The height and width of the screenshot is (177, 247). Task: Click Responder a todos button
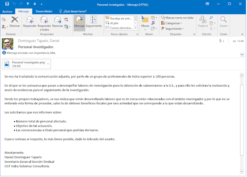click(x=44, y=23)
